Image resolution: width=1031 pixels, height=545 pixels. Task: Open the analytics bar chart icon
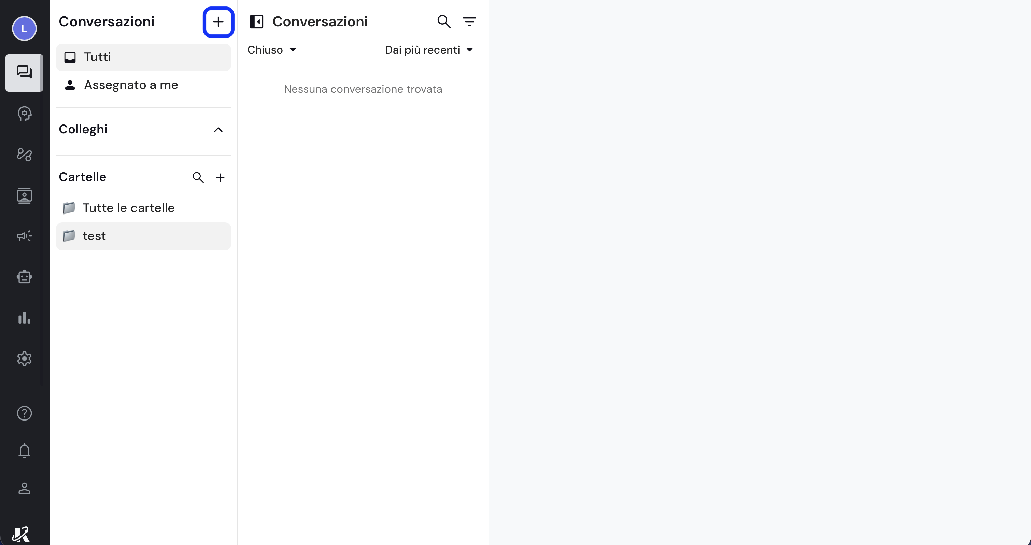click(x=25, y=318)
